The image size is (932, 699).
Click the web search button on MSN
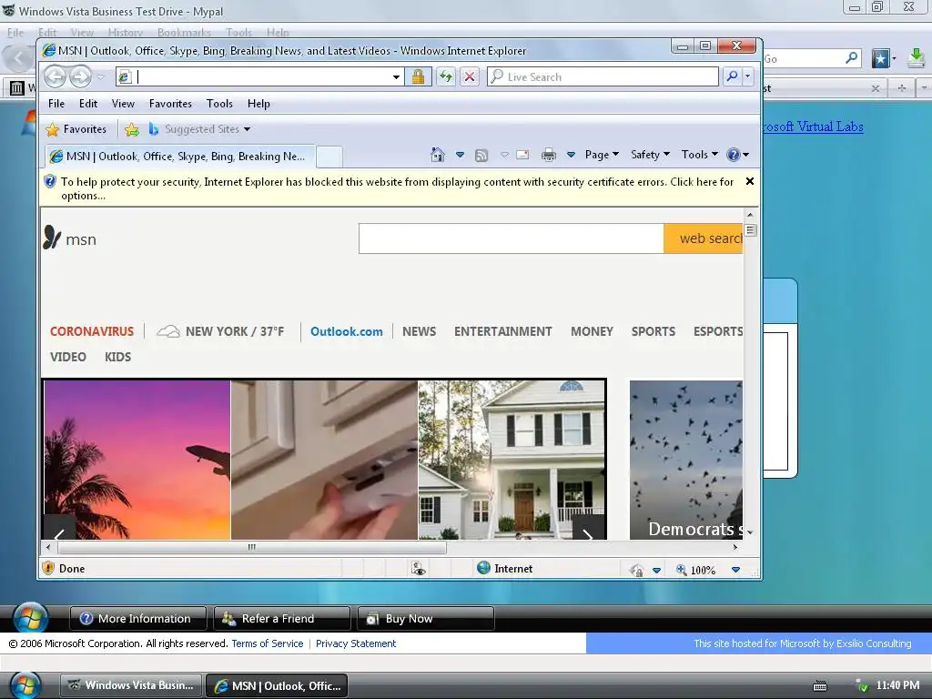pos(704,238)
